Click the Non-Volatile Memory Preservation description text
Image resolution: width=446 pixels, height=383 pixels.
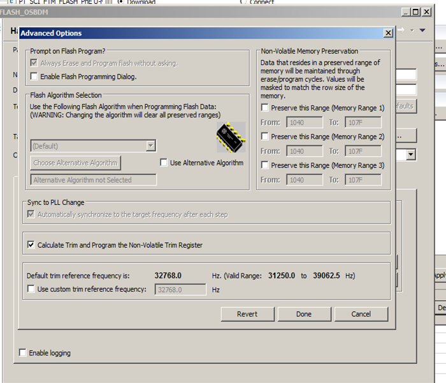coord(320,79)
